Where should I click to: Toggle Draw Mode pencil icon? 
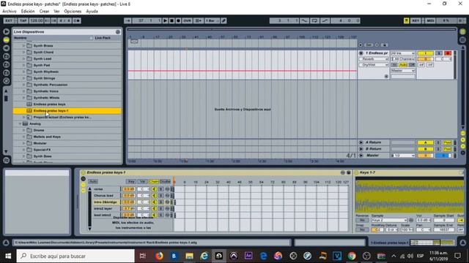point(224,20)
